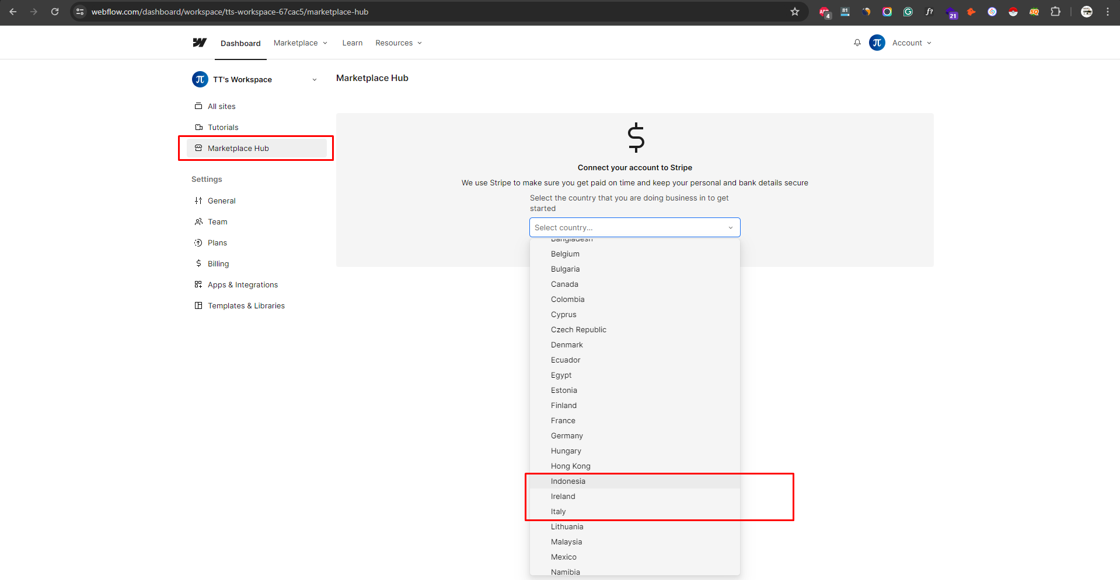Open Templates & Libraries settings
The height and width of the screenshot is (580, 1120).
pos(257,305)
